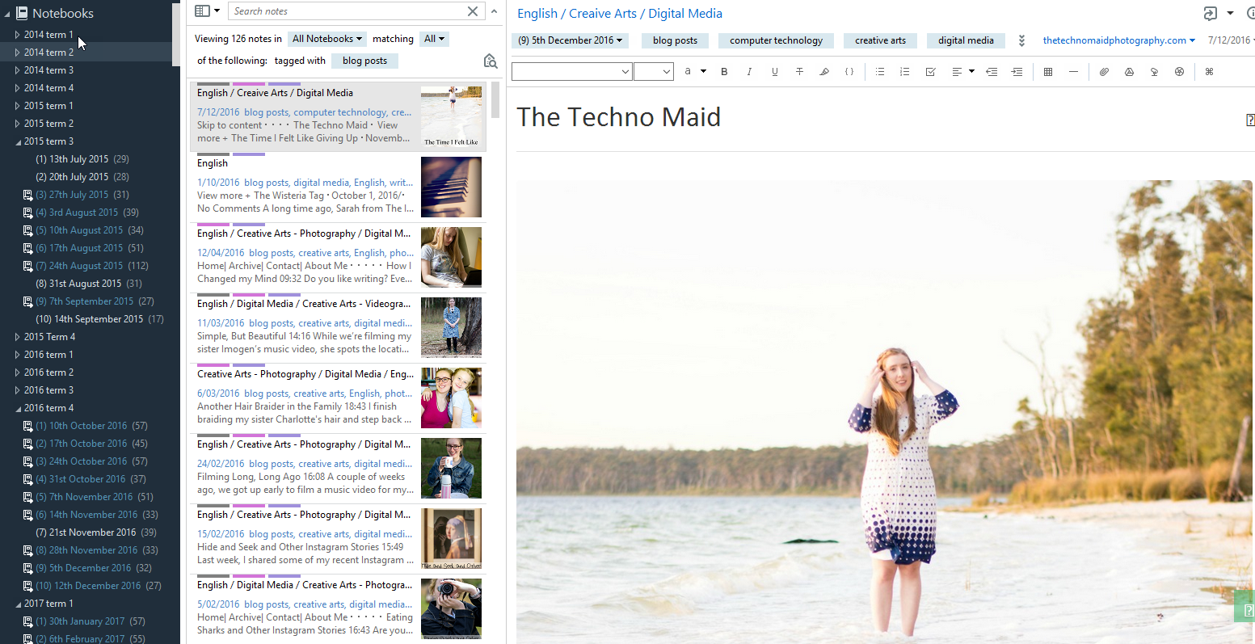
Task: Apply bold formatting in editor toolbar
Action: 724,72
